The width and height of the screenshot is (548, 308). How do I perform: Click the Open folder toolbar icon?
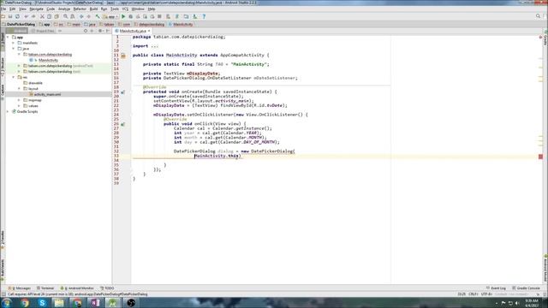click(x=3, y=16)
